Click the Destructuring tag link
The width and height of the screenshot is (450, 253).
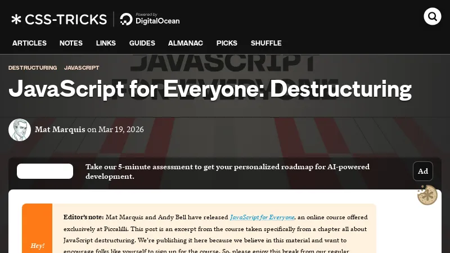(x=33, y=67)
